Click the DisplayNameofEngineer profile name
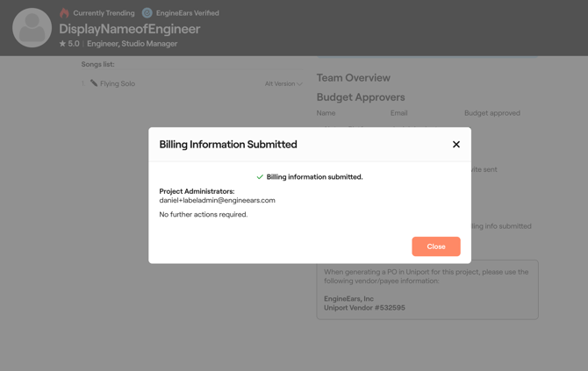The height and width of the screenshot is (371, 588). coord(129,29)
